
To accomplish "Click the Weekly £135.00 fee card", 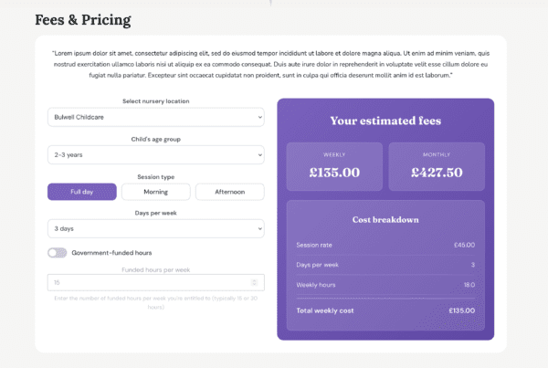I will tap(334, 166).
